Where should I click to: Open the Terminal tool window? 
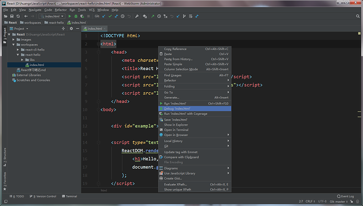(x=69, y=196)
